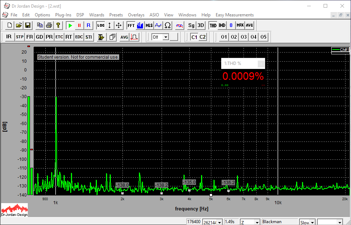Show EDC energy decay curve
Image resolution: width=351 pixels, height=225 pixels.
79,37
